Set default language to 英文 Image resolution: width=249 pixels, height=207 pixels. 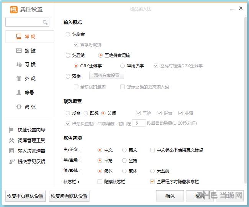click(x=124, y=150)
